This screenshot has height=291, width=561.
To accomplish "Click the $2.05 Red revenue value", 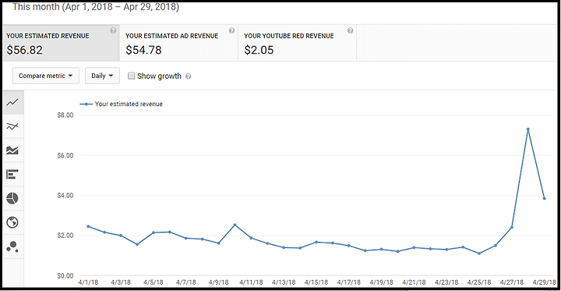I will pos(259,50).
